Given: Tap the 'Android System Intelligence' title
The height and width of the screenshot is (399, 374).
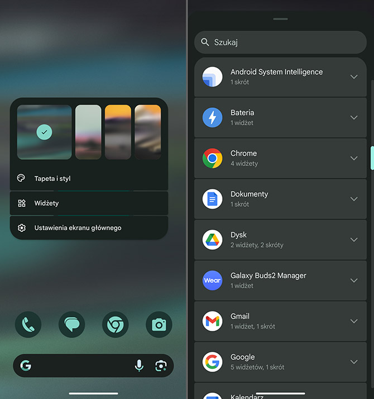Looking at the screenshot, I should click(277, 72).
